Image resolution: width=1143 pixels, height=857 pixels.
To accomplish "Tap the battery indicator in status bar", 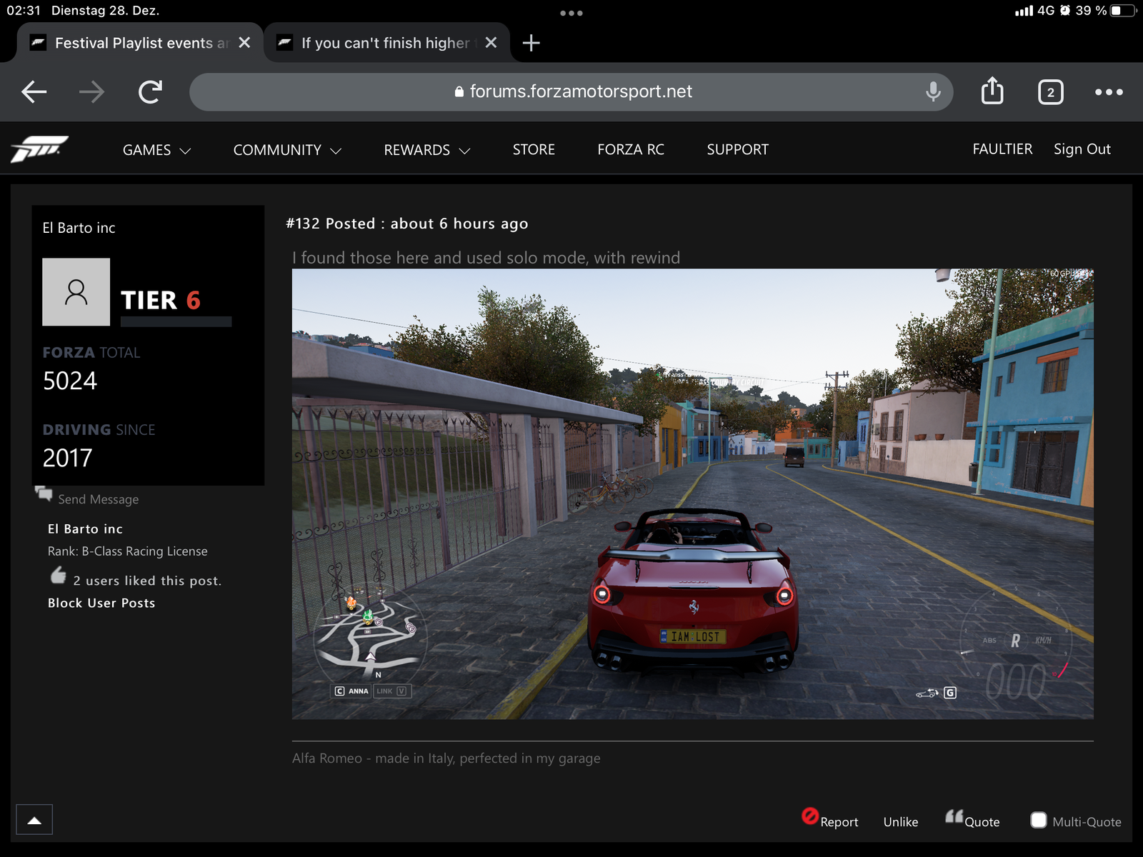I will pyautogui.click(x=1122, y=11).
